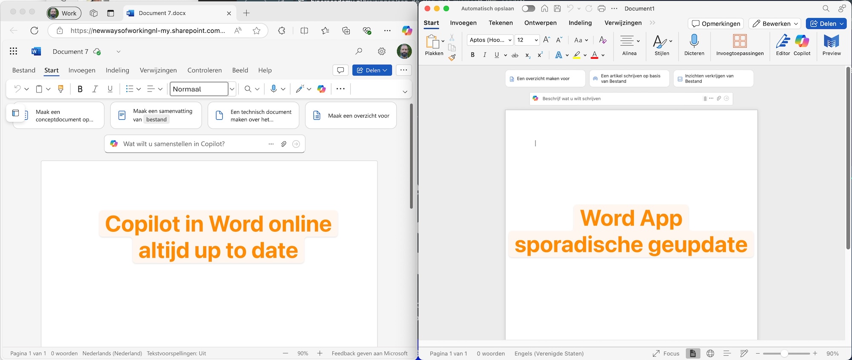The width and height of the screenshot is (852, 360).
Task: Click the save icon in Word app title bar
Action: tap(557, 9)
